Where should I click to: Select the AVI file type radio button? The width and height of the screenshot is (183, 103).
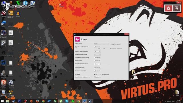95,74
